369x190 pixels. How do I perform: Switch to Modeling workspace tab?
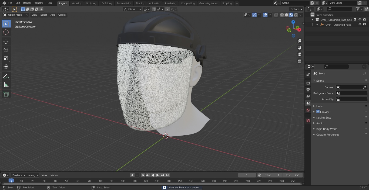point(76,4)
